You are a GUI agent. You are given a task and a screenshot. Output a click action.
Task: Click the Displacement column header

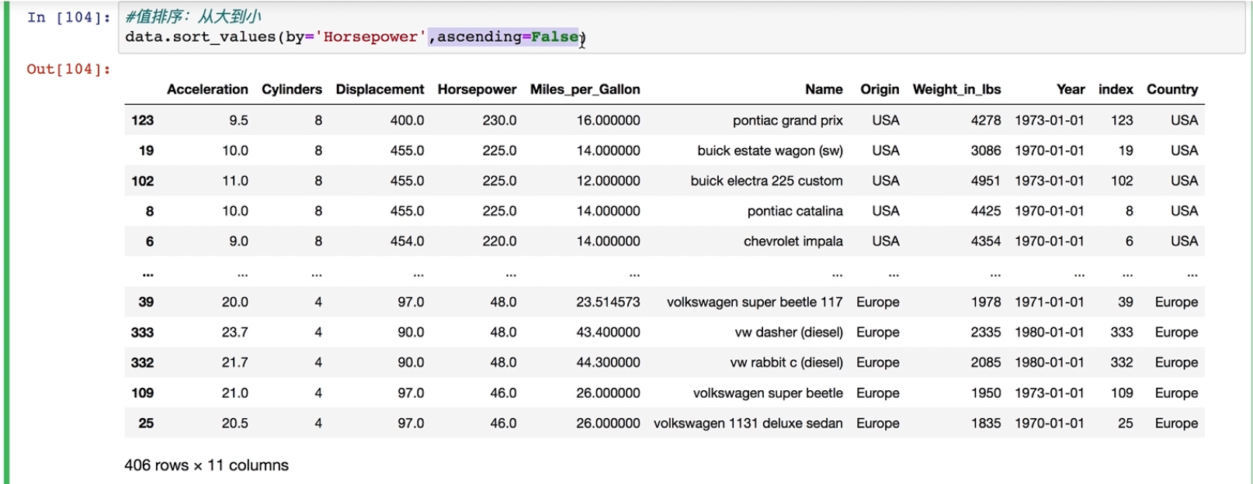[380, 89]
